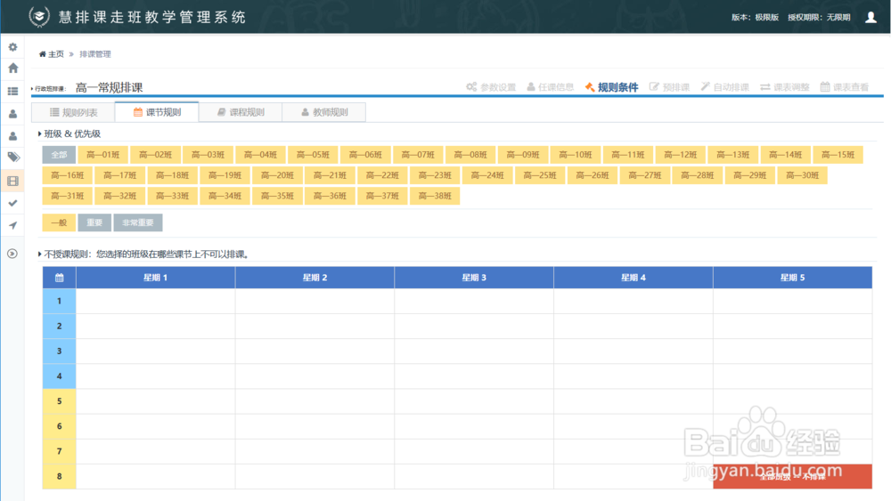This screenshot has width=891, height=501.
Task: Toggle class 高一30班
Action: pyautogui.click(x=803, y=175)
